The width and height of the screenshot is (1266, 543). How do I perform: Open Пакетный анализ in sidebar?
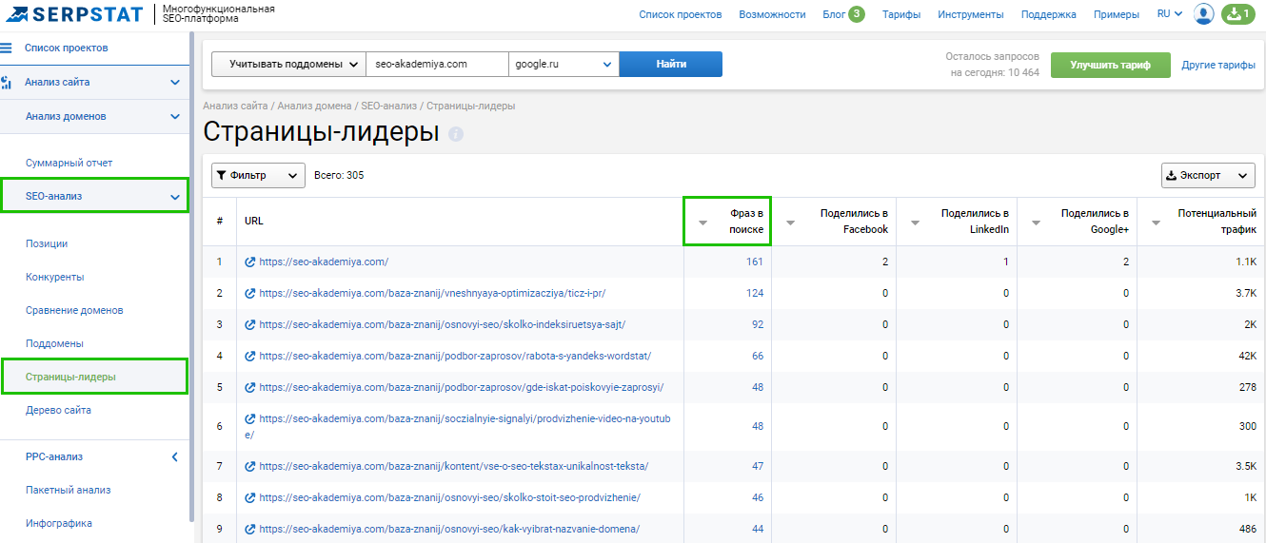[x=69, y=490]
